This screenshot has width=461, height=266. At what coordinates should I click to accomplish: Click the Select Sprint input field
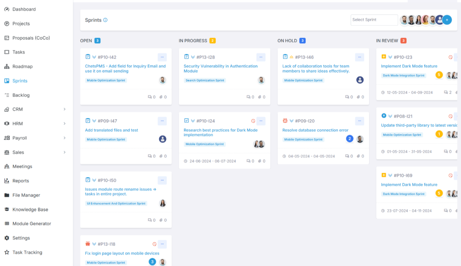374,20
